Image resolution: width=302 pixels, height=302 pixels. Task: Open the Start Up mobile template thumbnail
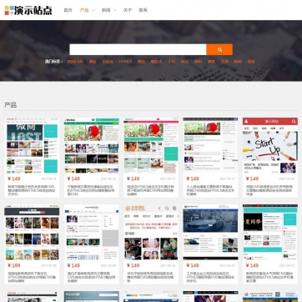[270, 145]
